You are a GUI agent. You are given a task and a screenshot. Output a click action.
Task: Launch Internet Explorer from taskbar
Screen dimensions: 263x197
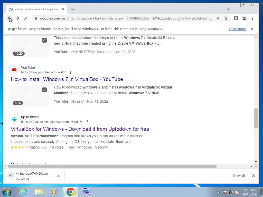pos(23,192)
